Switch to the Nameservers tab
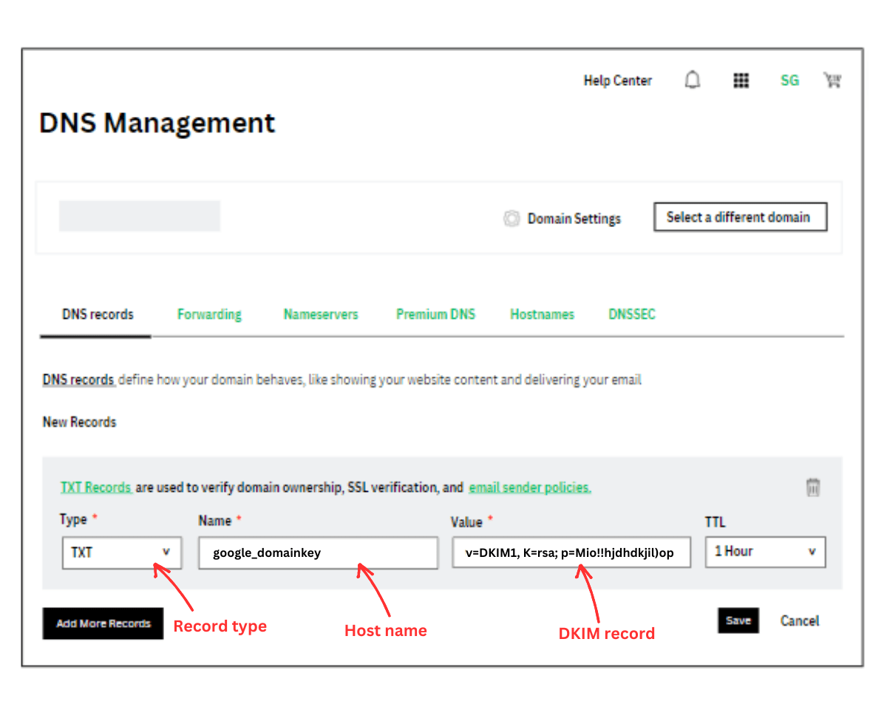Screen dimensions: 887x710 (x=321, y=314)
